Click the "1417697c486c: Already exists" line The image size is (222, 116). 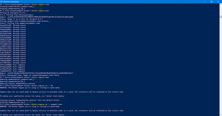tap(13, 57)
